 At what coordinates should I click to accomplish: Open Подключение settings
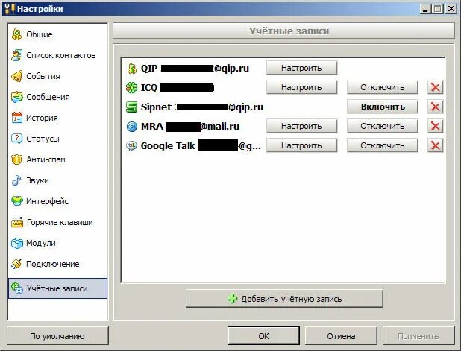(x=58, y=264)
